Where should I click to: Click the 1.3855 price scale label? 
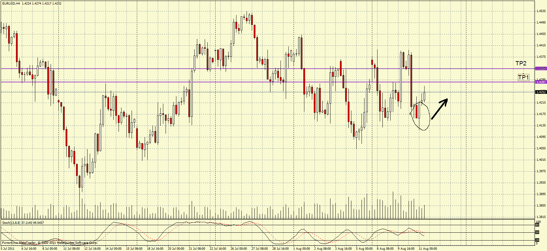(x=541, y=206)
